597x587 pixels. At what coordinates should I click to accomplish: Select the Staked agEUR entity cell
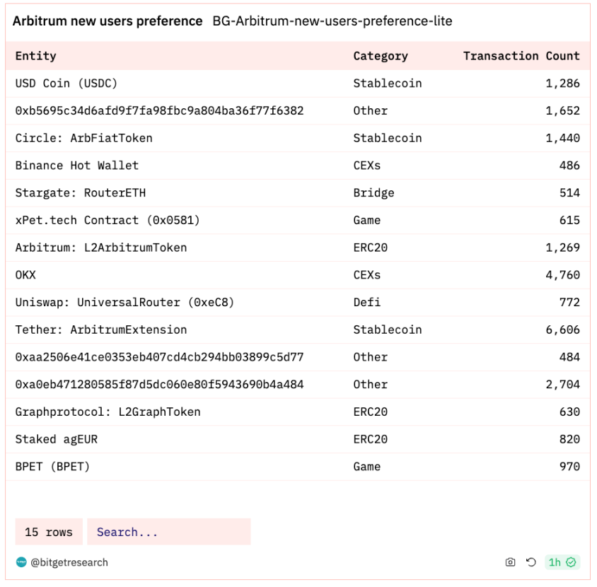click(x=57, y=439)
